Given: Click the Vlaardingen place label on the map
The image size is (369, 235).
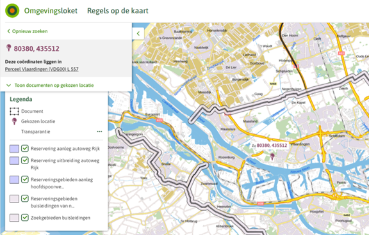Looking at the screenshot, I should click(x=300, y=144).
